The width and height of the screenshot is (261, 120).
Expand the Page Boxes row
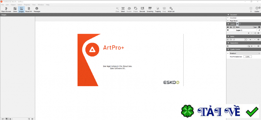[228, 21]
